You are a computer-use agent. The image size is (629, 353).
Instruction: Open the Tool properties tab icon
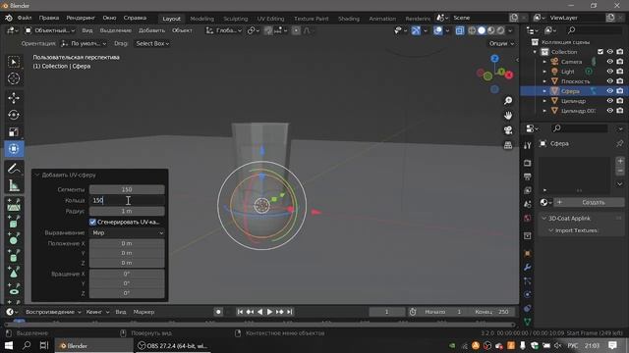[528, 145]
